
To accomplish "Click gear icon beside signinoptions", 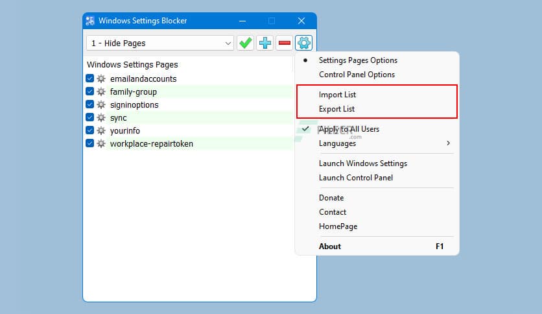I will coord(101,104).
